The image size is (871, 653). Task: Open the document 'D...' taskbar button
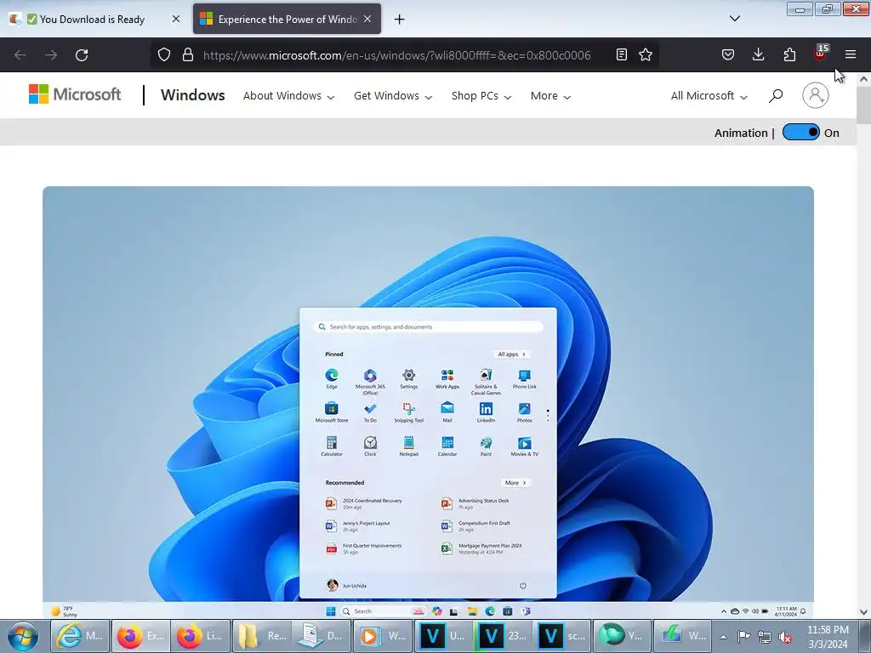[321, 636]
